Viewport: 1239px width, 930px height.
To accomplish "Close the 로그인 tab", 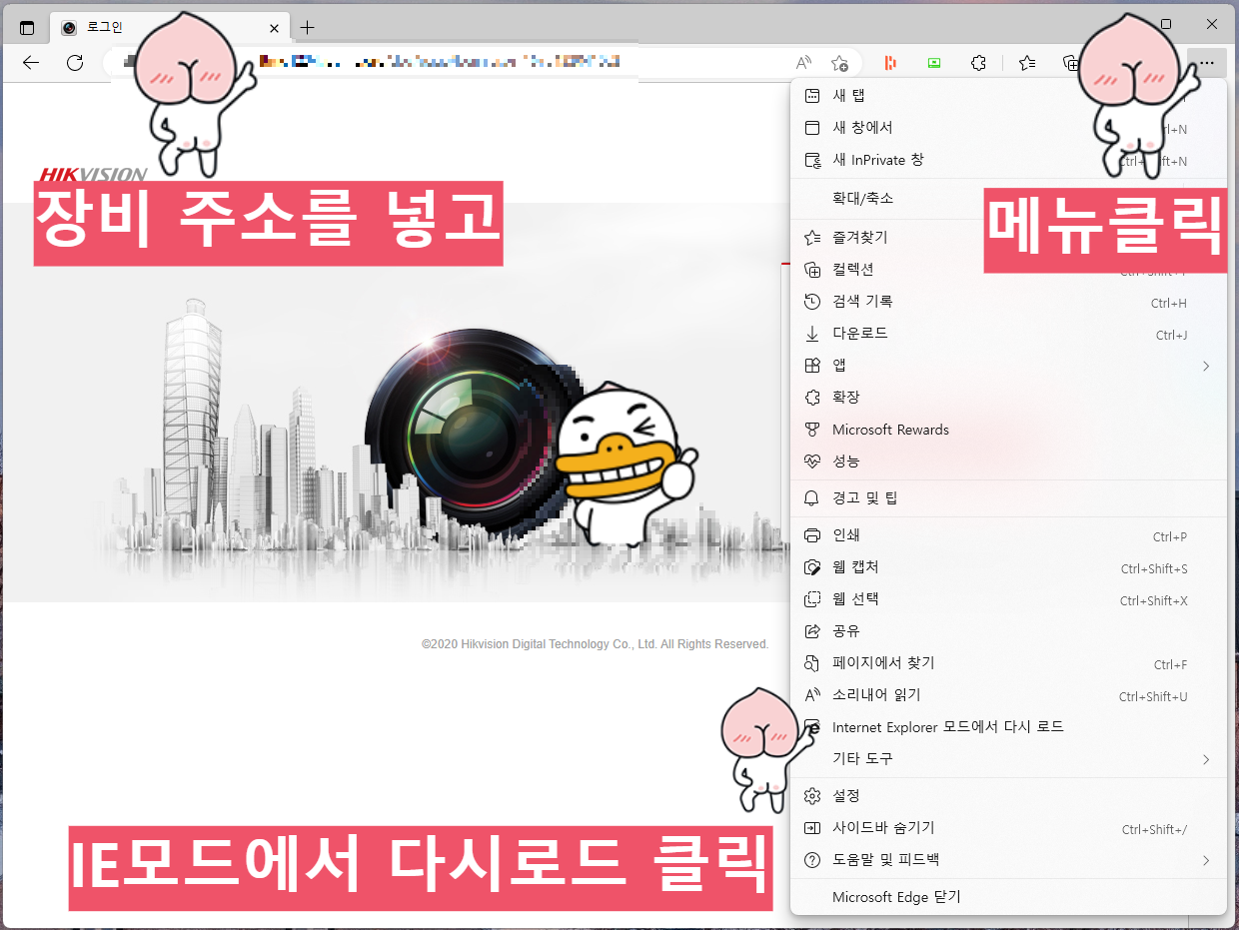I will (x=274, y=28).
